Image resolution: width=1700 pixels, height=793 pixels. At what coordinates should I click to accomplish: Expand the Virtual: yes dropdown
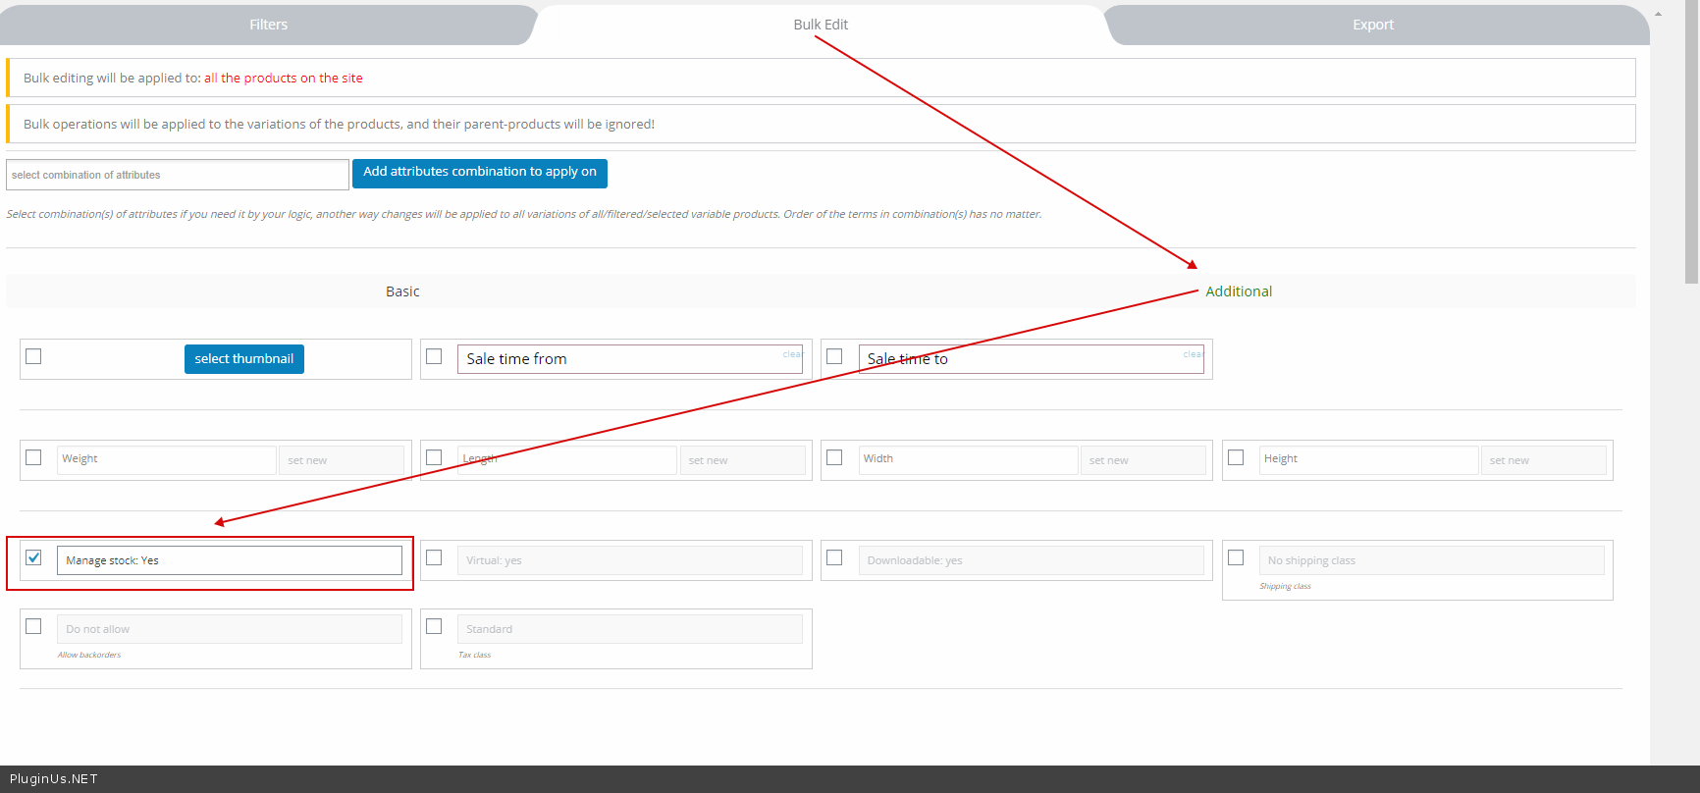pyautogui.click(x=629, y=560)
